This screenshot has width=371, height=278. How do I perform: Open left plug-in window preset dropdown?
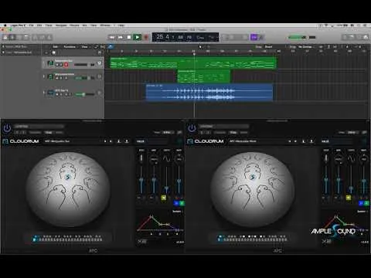point(39,127)
